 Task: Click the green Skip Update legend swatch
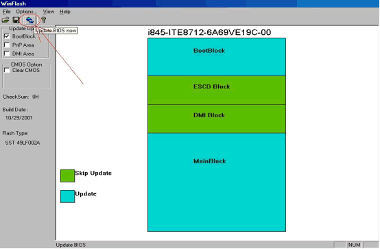(x=67, y=176)
